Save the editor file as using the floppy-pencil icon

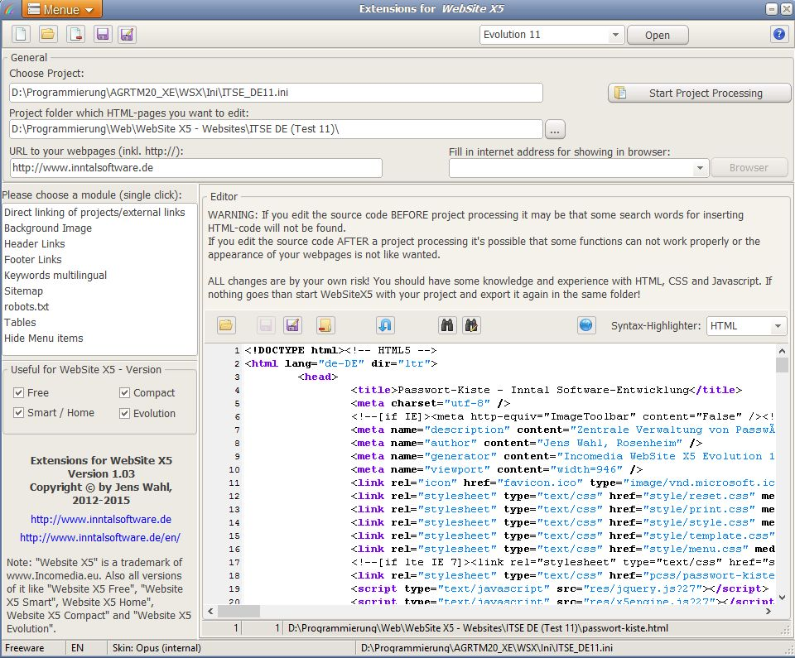(292, 325)
